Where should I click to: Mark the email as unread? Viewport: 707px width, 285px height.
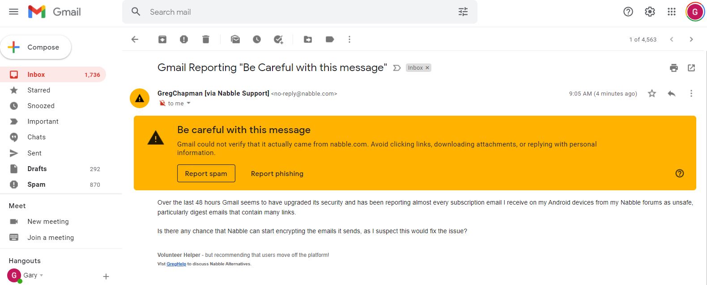(x=235, y=39)
